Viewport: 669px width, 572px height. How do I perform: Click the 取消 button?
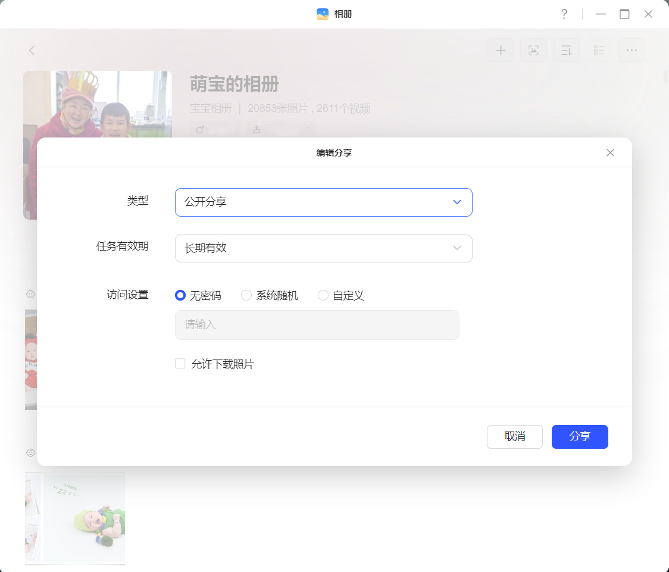[x=515, y=437]
